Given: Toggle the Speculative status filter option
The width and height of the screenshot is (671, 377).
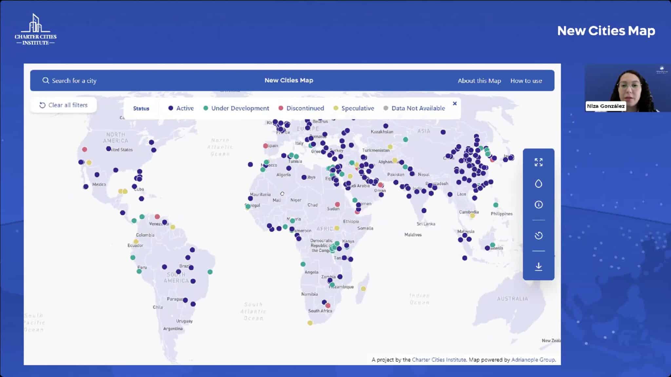Looking at the screenshot, I should [x=354, y=108].
